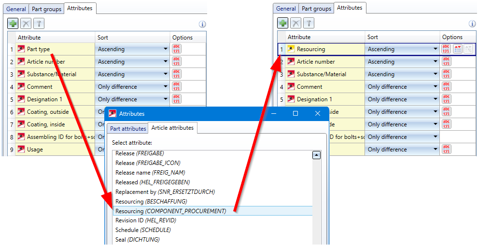Click the info icon in the left panel
The height and width of the screenshot is (245, 478).
(x=202, y=24)
